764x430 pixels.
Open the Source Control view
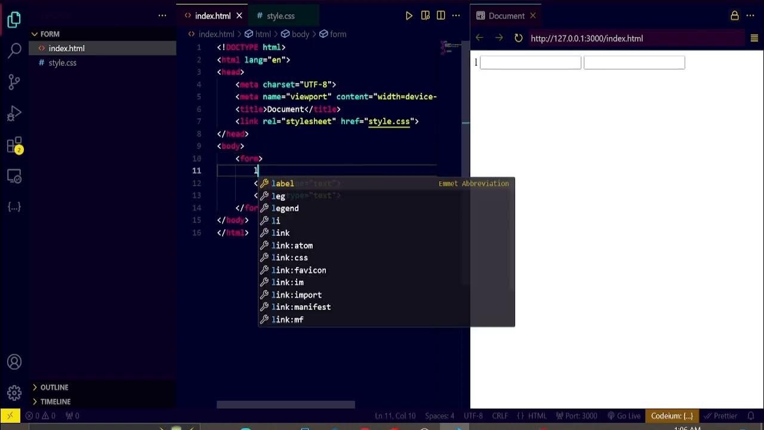(x=14, y=82)
